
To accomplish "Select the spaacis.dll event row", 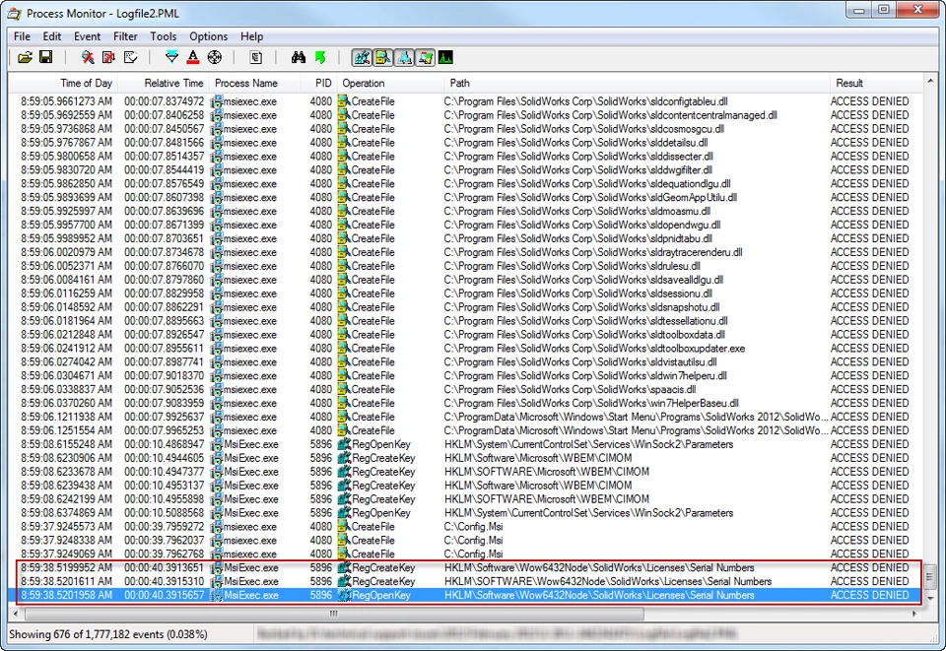I will 464,389.
